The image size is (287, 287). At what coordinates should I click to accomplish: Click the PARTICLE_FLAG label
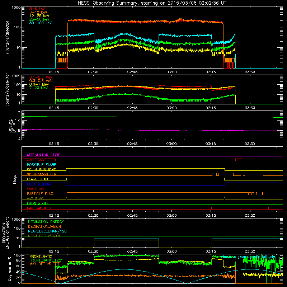tap(40, 194)
